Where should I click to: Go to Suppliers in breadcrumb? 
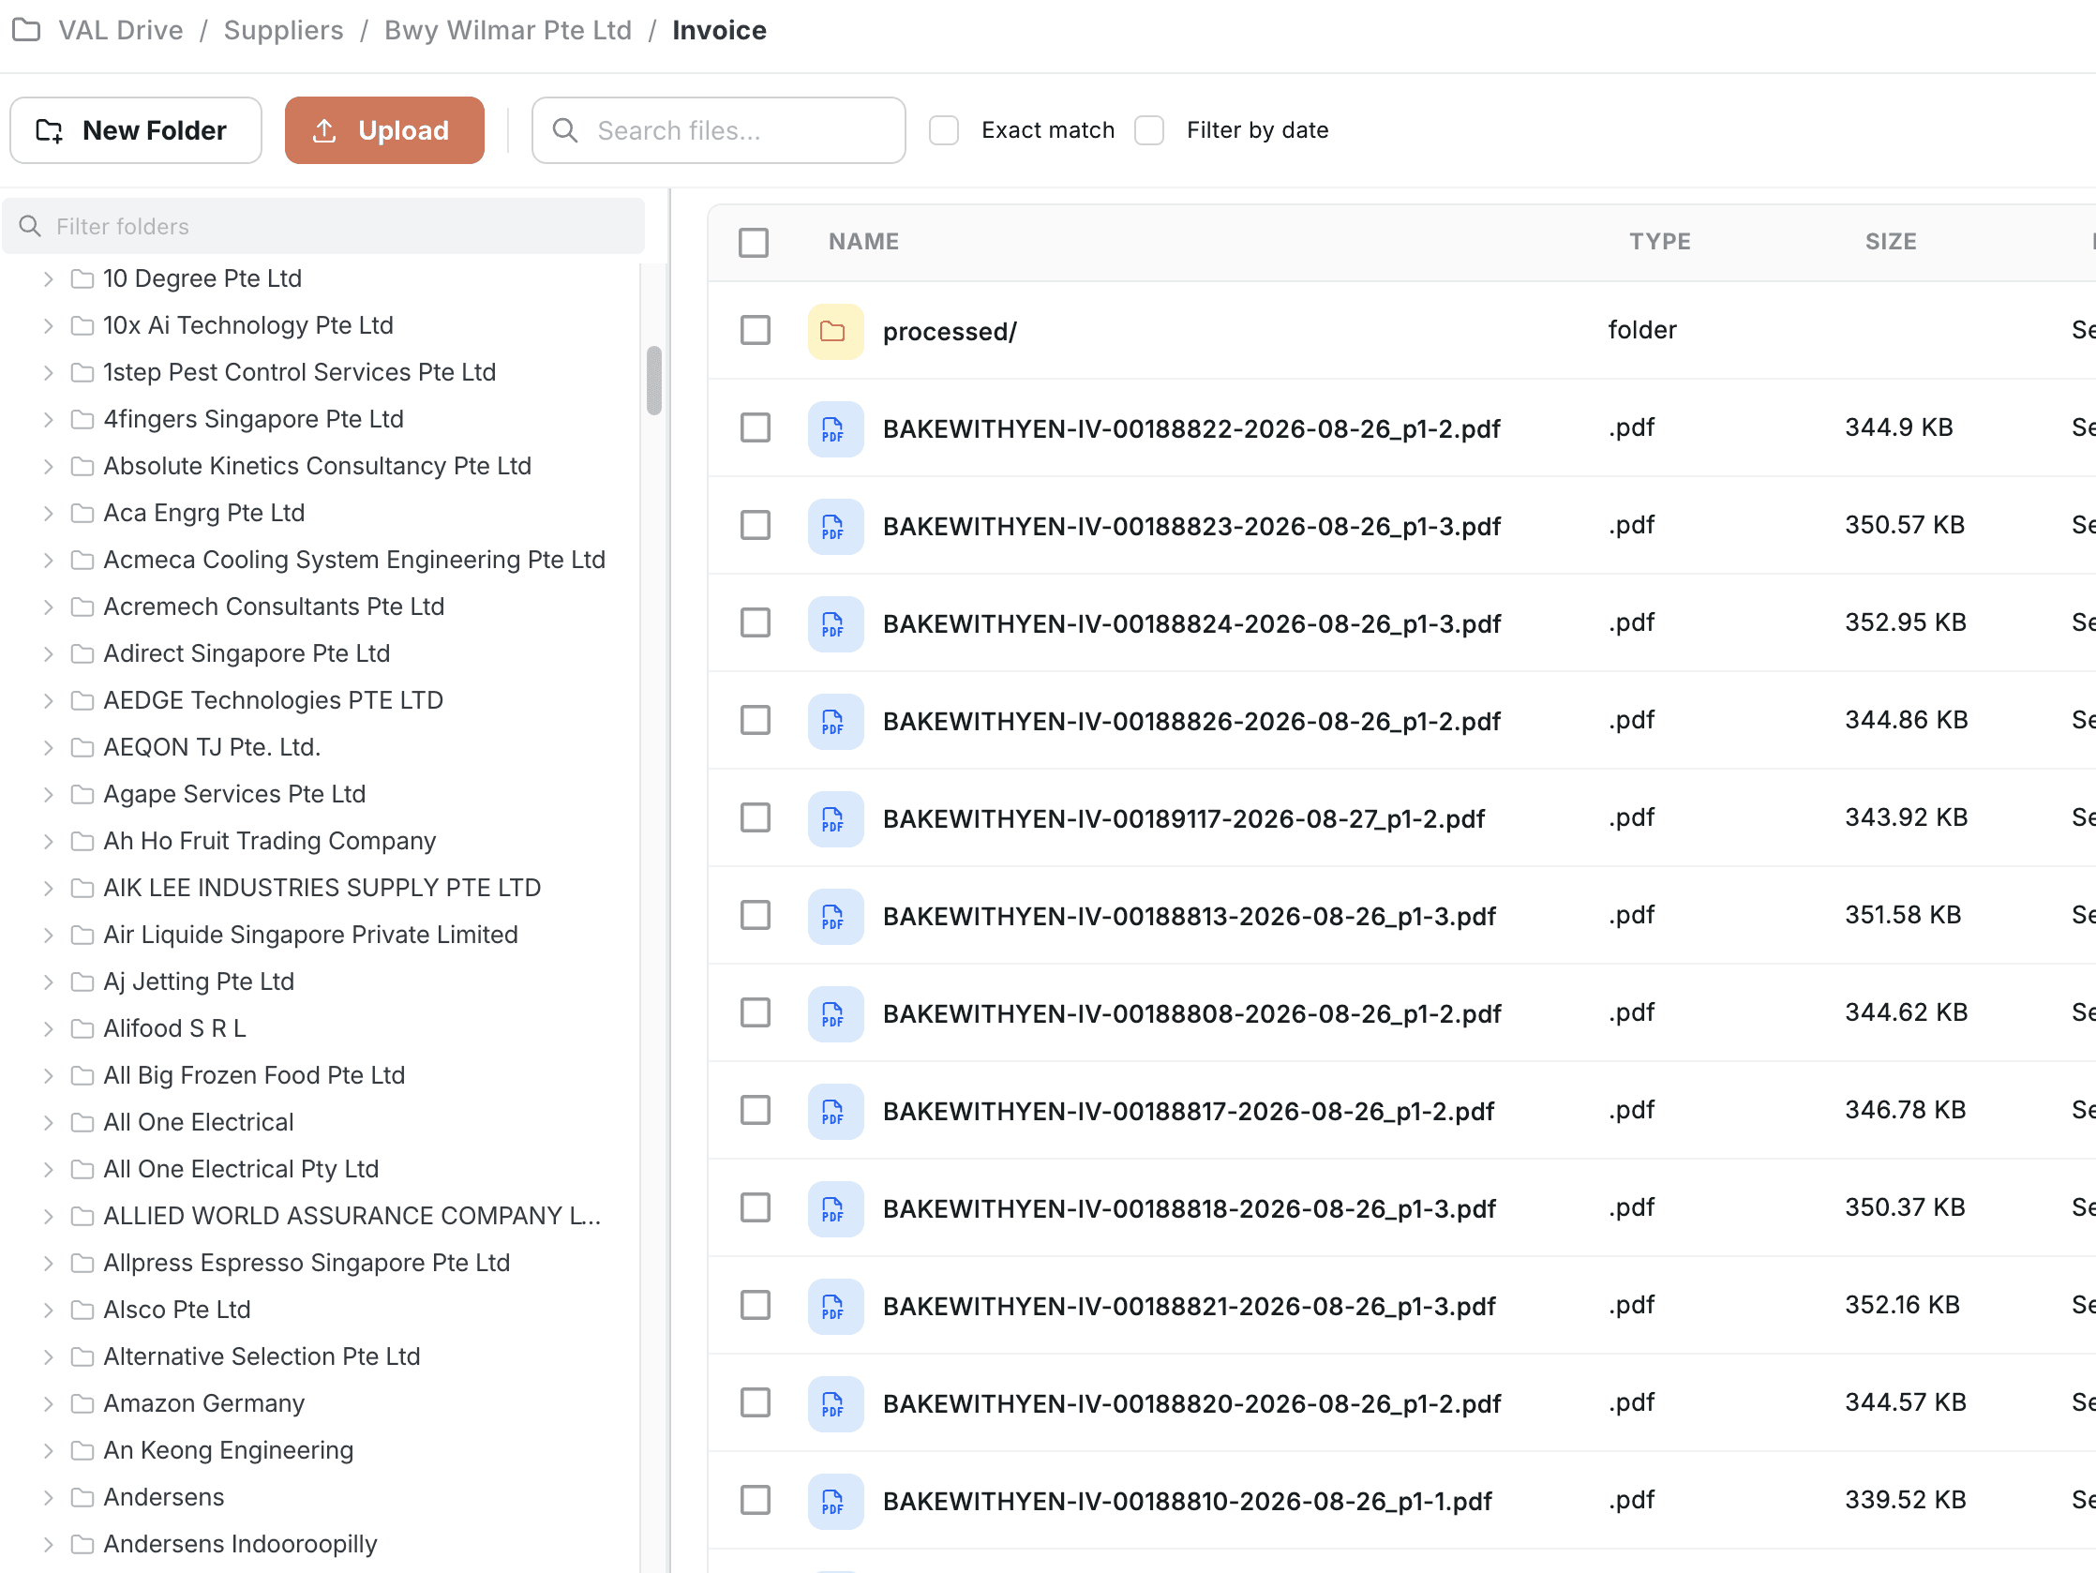point(283,30)
